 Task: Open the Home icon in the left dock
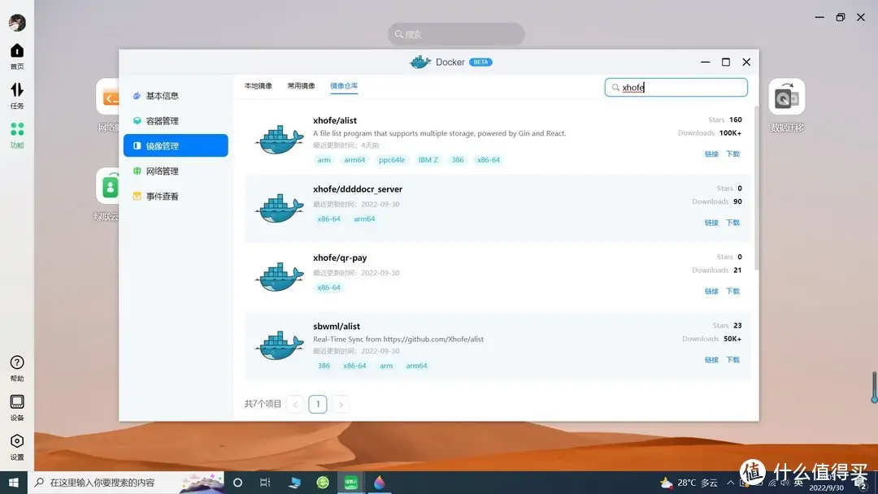click(x=16, y=52)
